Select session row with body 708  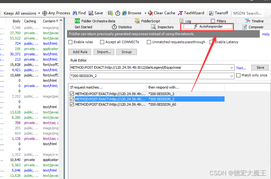click(29, 123)
